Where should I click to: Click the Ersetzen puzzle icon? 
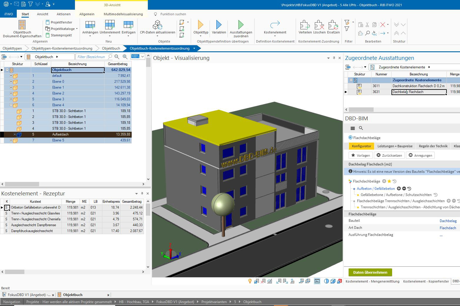tap(333, 25)
